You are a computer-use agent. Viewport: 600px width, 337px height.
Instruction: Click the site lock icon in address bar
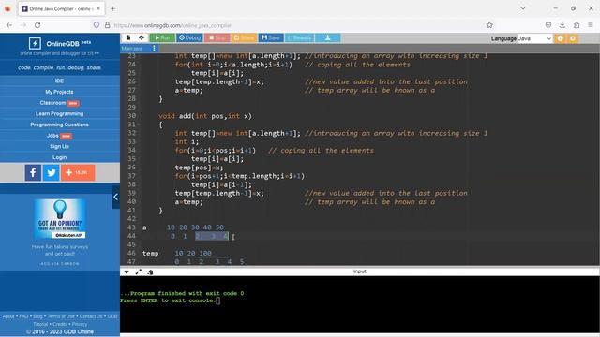point(108,25)
